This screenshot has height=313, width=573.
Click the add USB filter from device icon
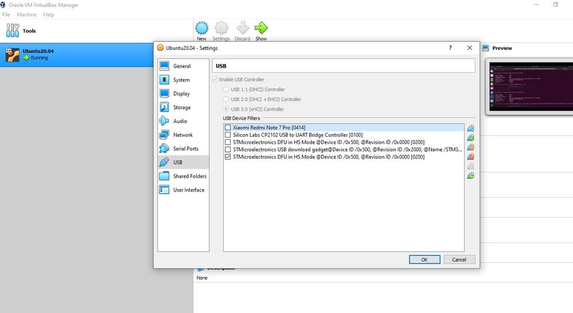pos(471,138)
